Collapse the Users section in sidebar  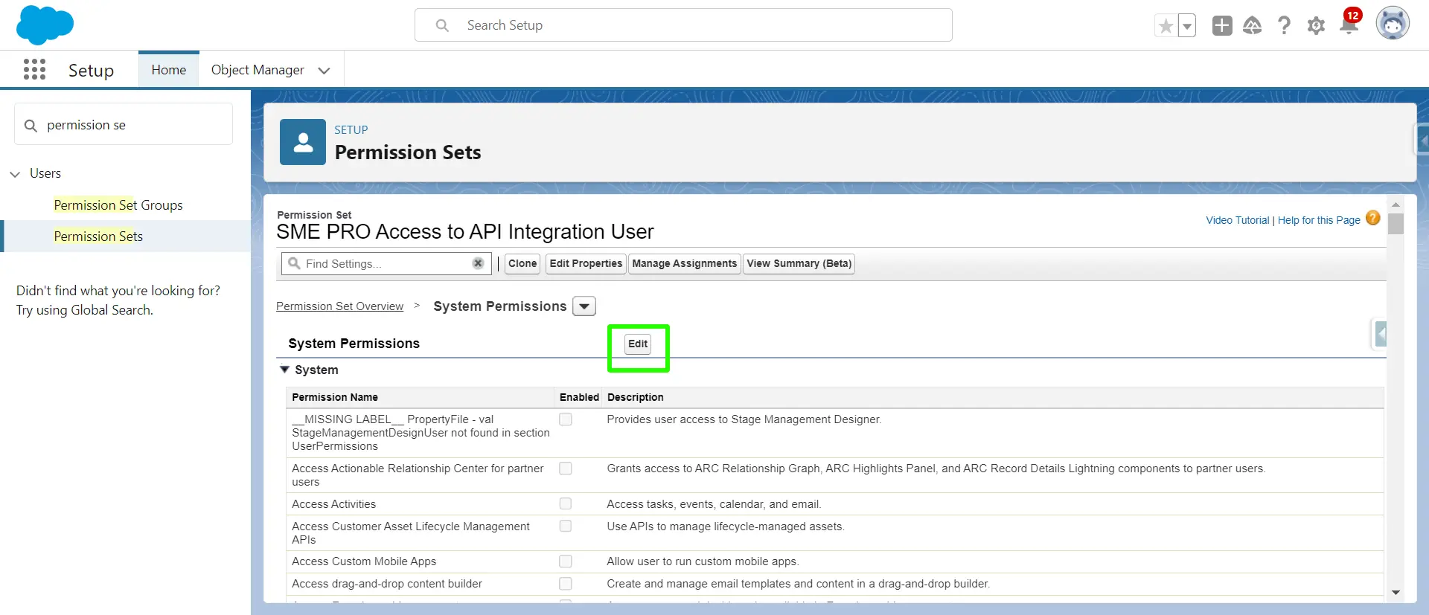[15, 174]
